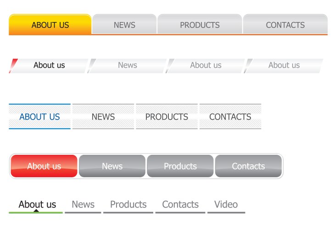Hit the gray rounded Contacts button
334x229 pixels.
pyautogui.click(x=248, y=166)
